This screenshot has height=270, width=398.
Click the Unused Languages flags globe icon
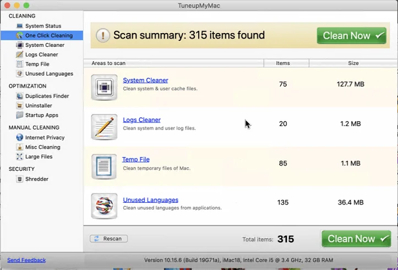pyautogui.click(x=104, y=206)
